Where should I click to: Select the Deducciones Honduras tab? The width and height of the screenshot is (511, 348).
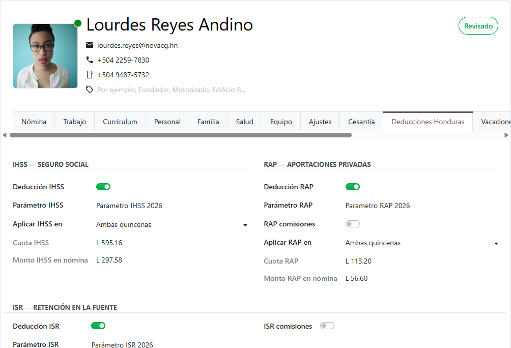point(428,122)
